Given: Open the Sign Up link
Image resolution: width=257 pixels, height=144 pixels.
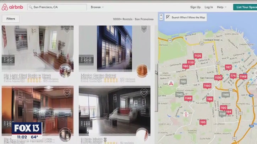Looking at the screenshot, I should coord(195,7).
